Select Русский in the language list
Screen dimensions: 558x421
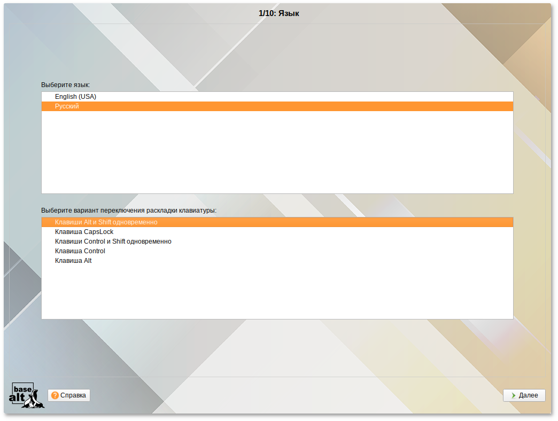coord(67,106)
